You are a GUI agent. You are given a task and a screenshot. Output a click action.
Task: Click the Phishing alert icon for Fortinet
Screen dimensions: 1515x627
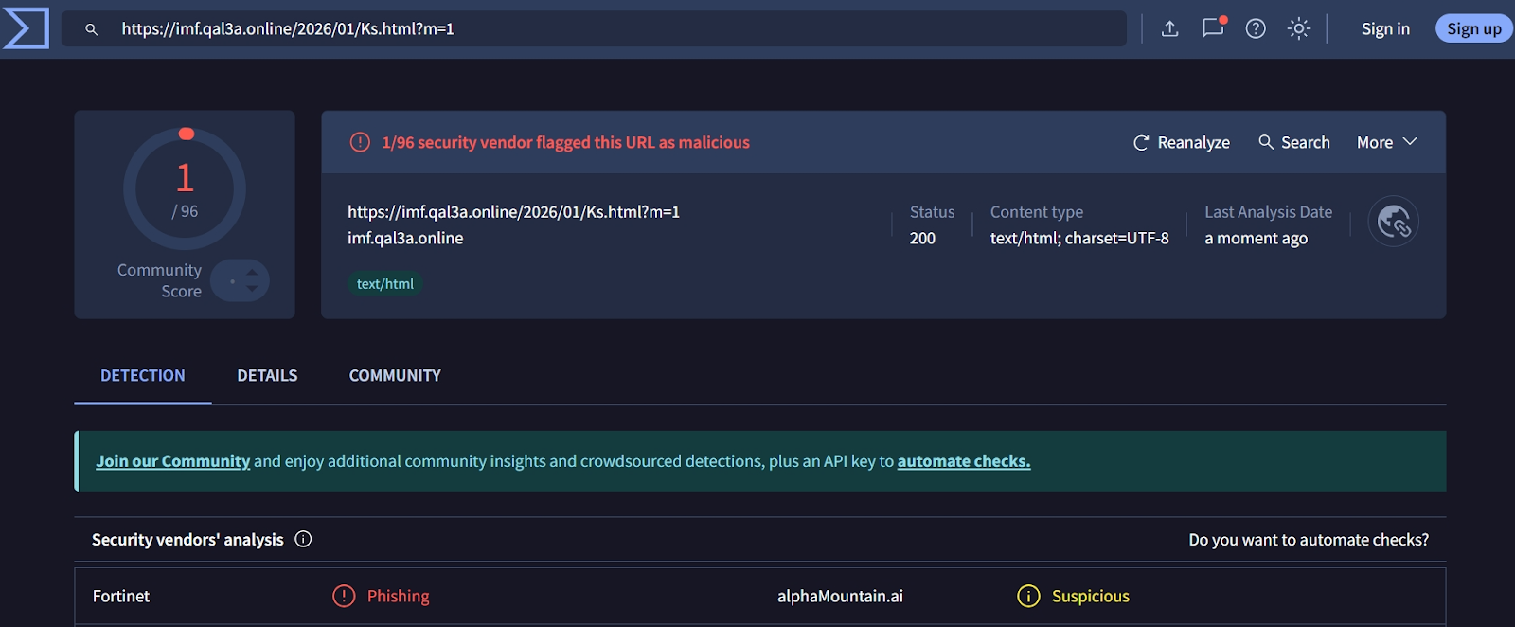[x=344, y=596]
